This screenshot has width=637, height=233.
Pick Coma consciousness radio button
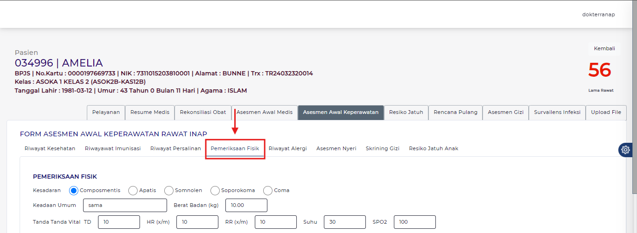(x=268, y=191)
